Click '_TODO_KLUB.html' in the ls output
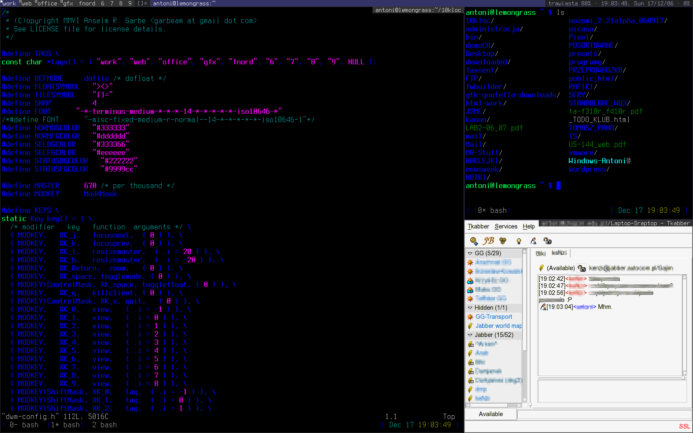Viewport: 693px width, 433px height. point(599,120)
